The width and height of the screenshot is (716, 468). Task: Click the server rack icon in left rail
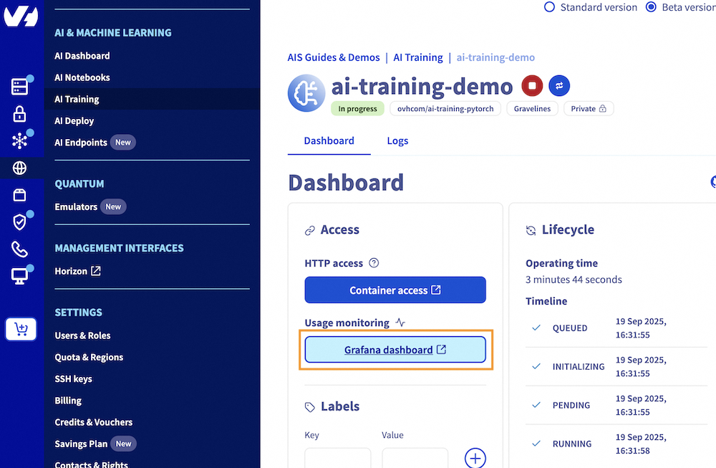click(20, 87)
